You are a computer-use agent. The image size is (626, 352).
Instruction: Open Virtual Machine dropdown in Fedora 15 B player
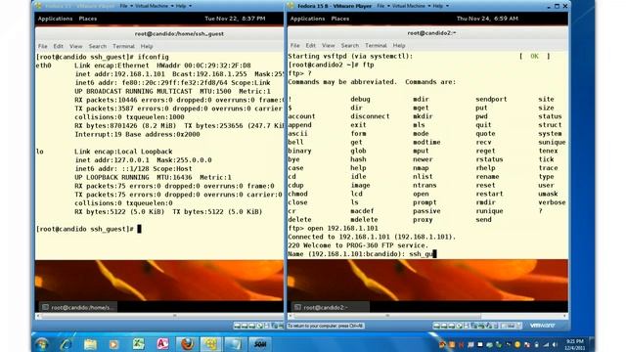pyautogui.click(x=411, y=6)
